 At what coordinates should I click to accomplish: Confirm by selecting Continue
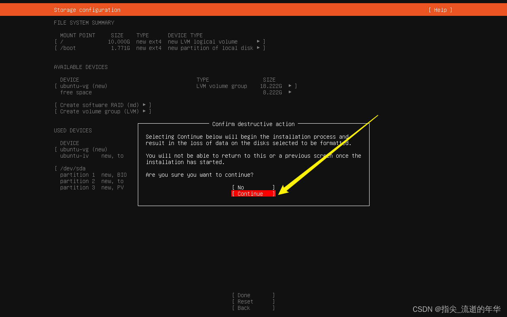(x=253, y=194)
